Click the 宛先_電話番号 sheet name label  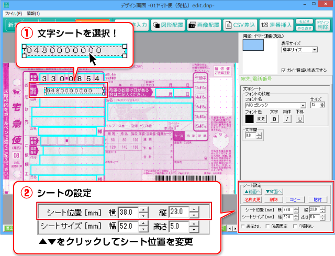click(256, 79)
